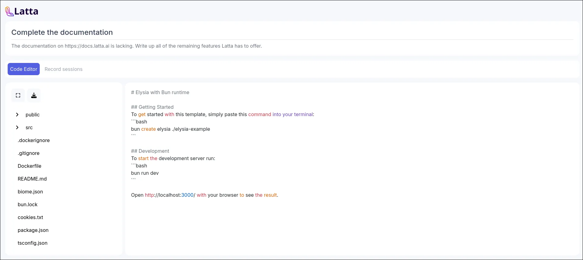Viewport: 583px width, 260px height.
Task: Select package.json in the file tree
Action: (33, 230)
